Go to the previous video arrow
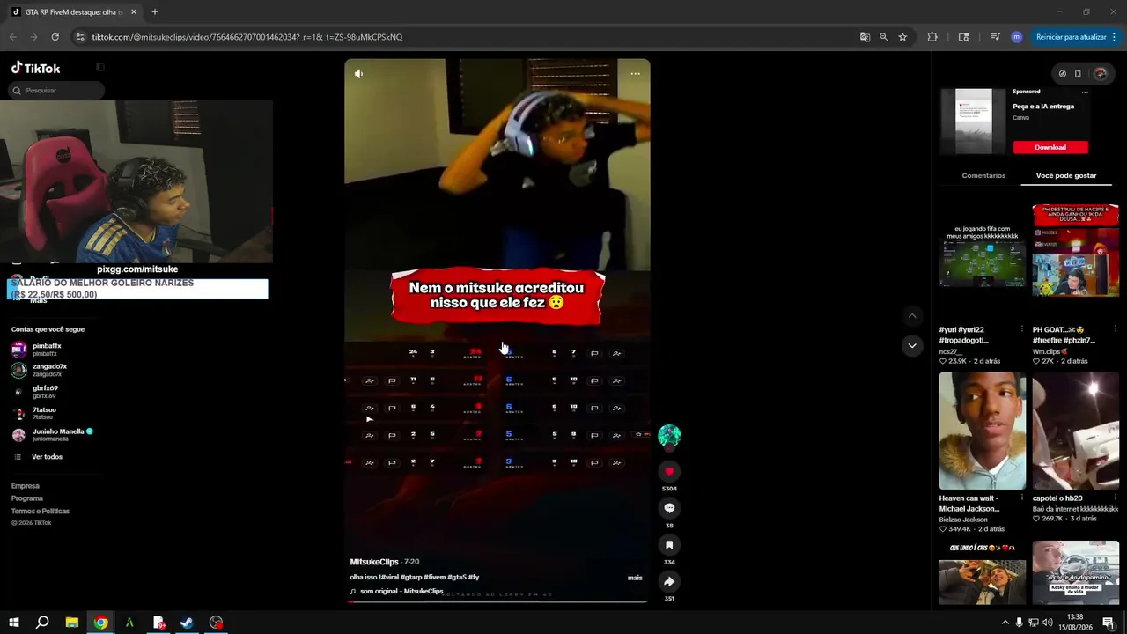 (x=912, y=316)
